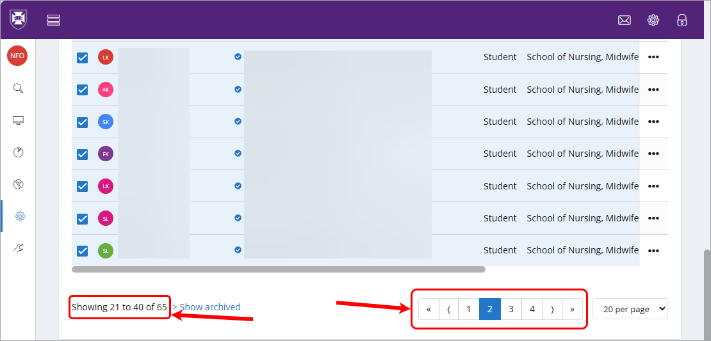The image size is (711, 341).
Task: Uncheck the FK row checkbox
Action: pyautogui.click(x=82, y=154)
